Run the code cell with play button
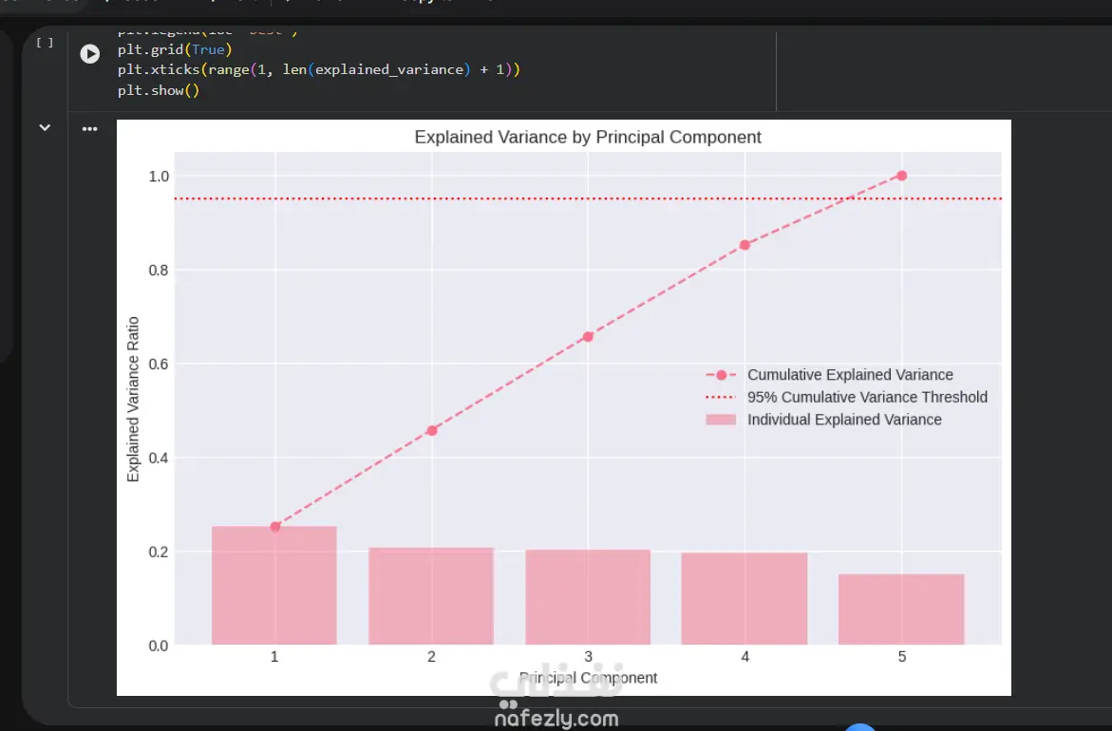The image size is (1112, 731). click(x=90, y=54)
